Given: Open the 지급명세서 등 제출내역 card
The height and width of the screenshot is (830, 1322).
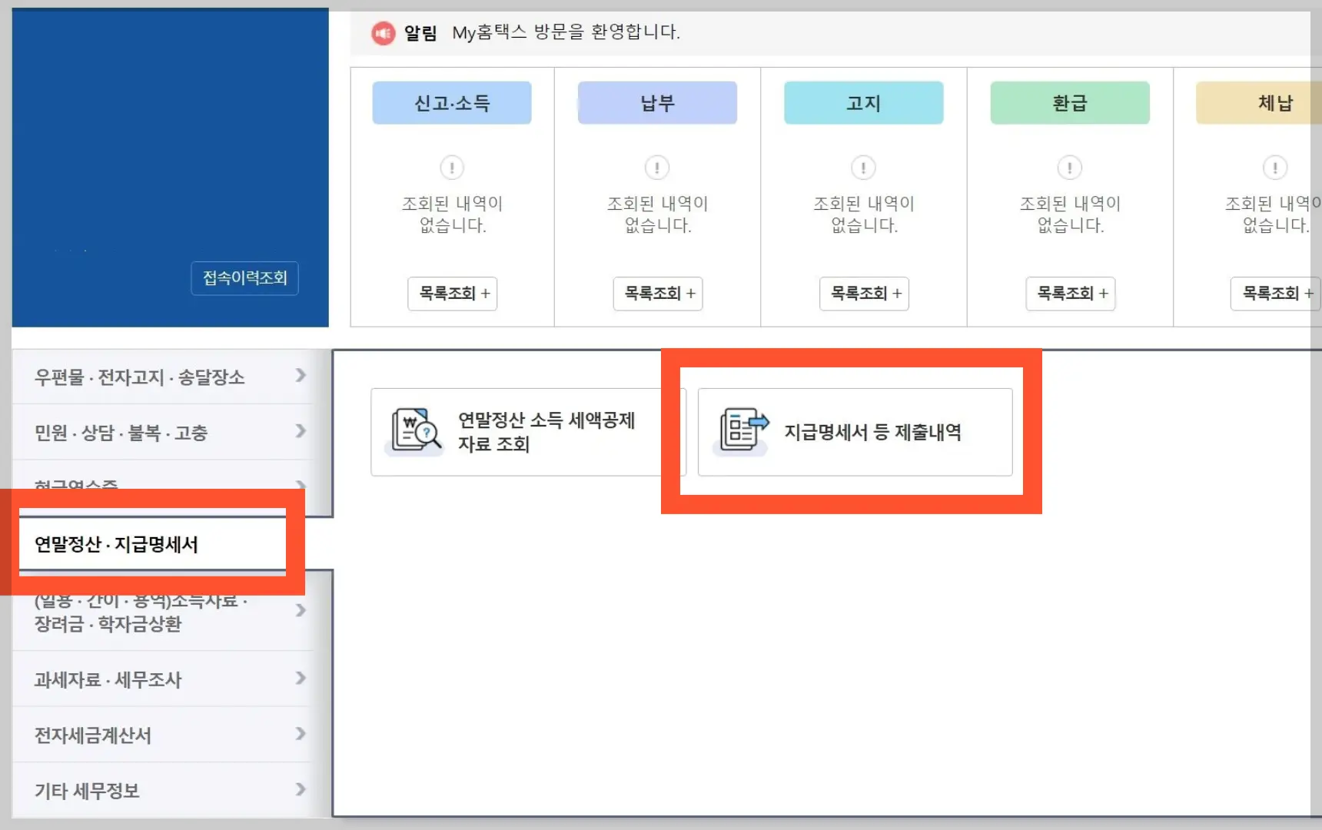Looking at the screenshot, I should pos(855,431).
